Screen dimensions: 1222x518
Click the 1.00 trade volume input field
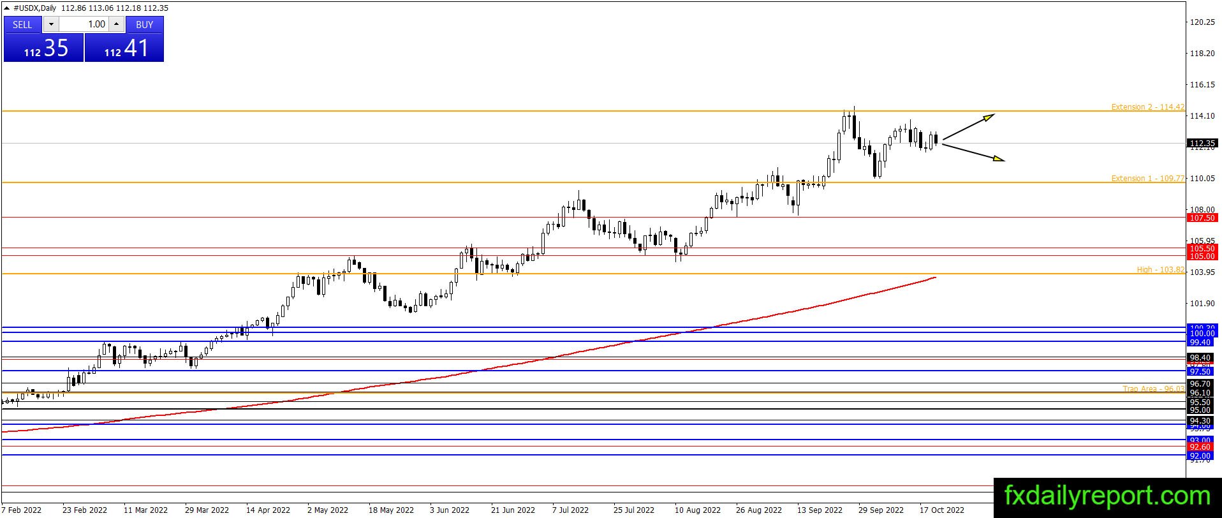point(84,24)
